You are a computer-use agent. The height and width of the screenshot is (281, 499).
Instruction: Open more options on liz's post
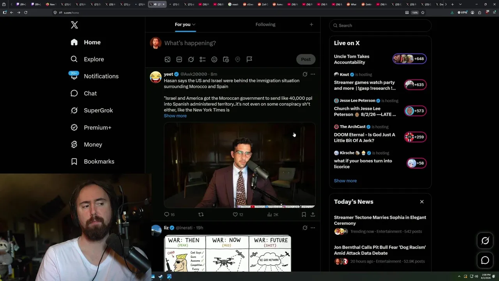(x=313, y=228)
